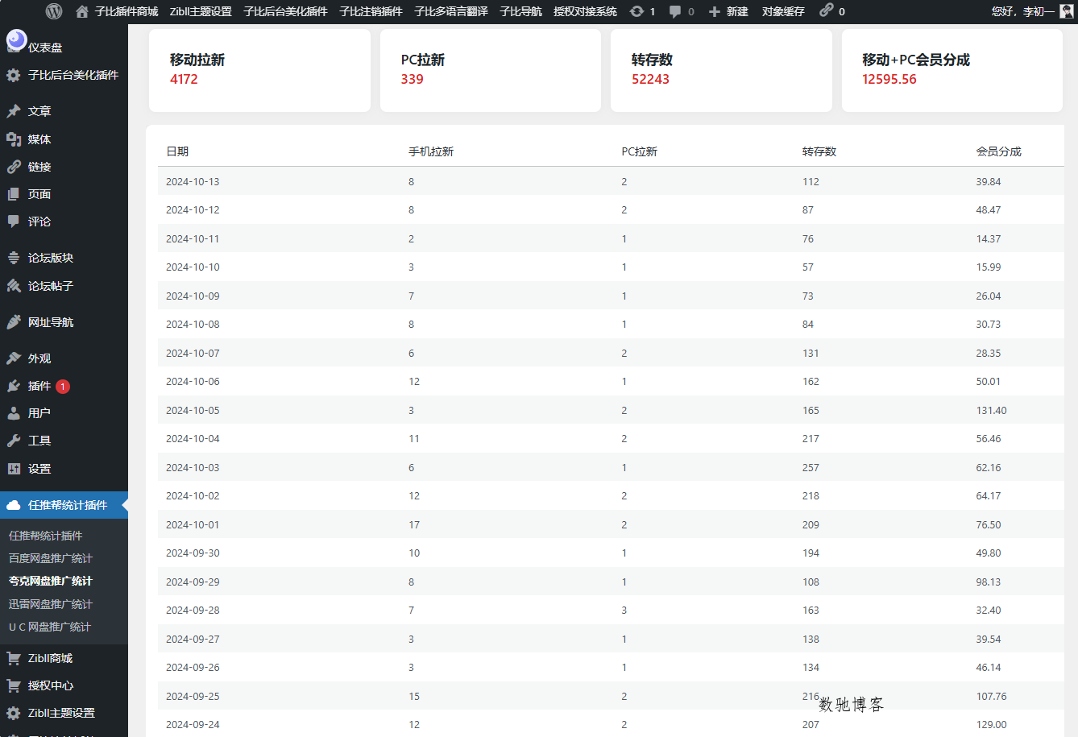This screenshot has height=737, width=1078.
Task: Open 百度网盘推广统计 page
Action: [x=50, y=558]
